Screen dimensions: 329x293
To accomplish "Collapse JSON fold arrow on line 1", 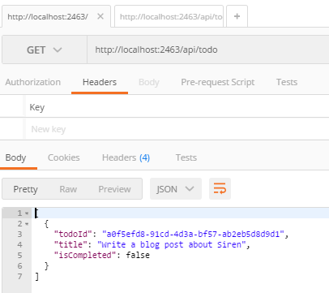I will [27, 213].
